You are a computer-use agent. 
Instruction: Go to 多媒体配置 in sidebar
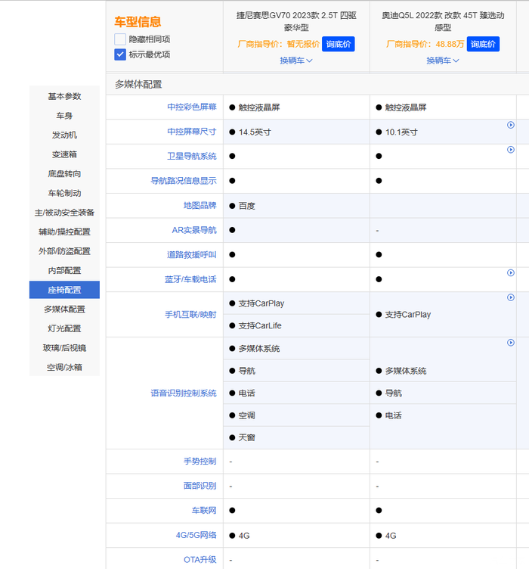(64, 309)
